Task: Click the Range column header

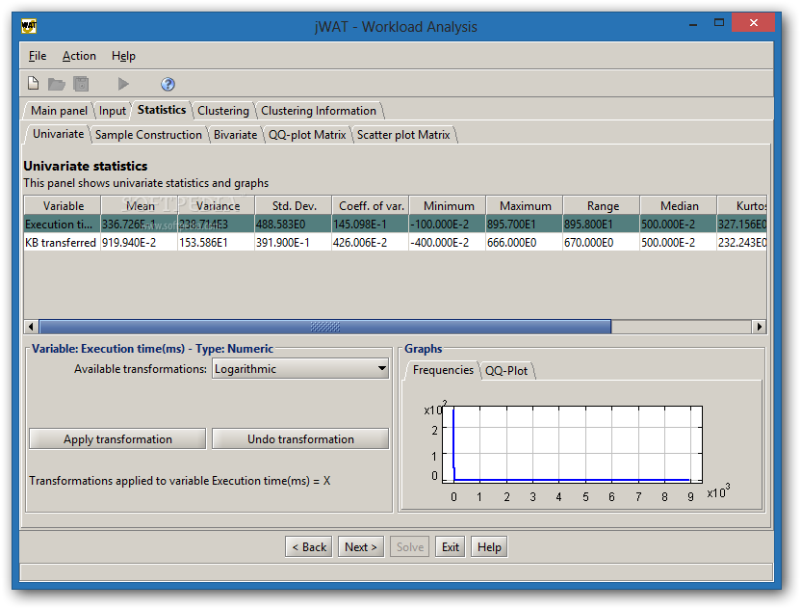Action: 603,205
